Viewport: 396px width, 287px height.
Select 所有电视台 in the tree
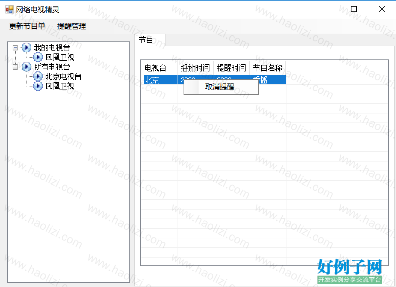point(52,67)
